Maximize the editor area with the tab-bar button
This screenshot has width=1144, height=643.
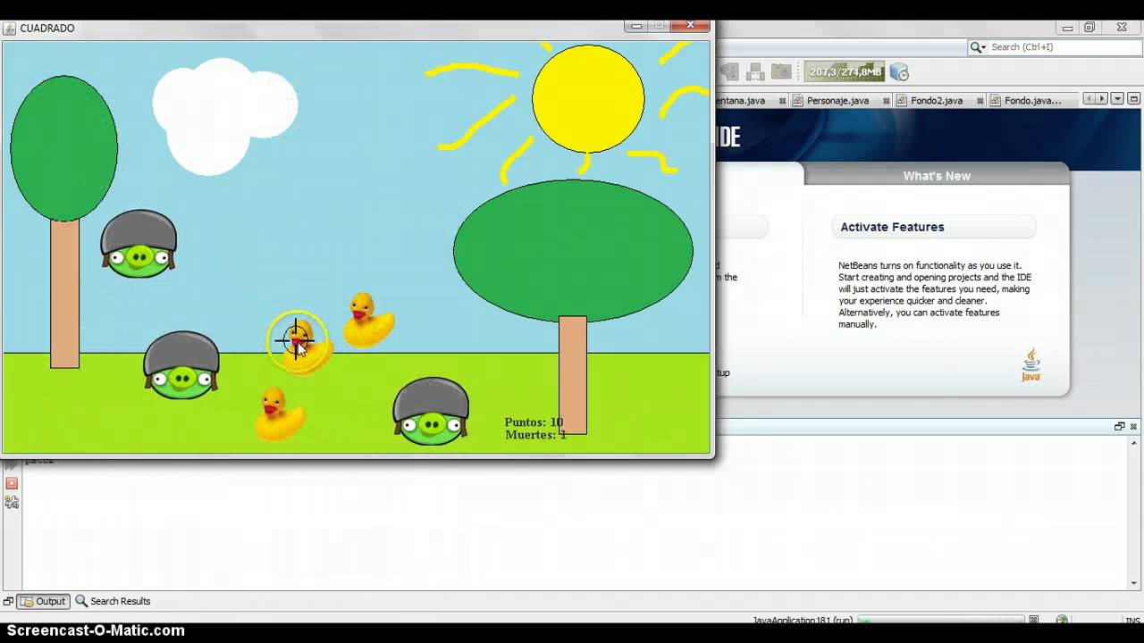pyautogui.click(x=1134, y=99)
